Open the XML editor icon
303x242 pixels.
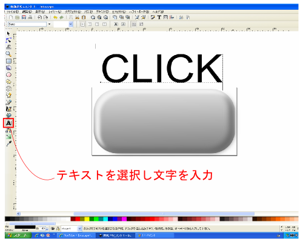[x=165, y=18]
